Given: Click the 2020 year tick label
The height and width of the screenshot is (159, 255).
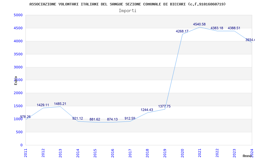Looking at the screenshot, I should point(182,153).
